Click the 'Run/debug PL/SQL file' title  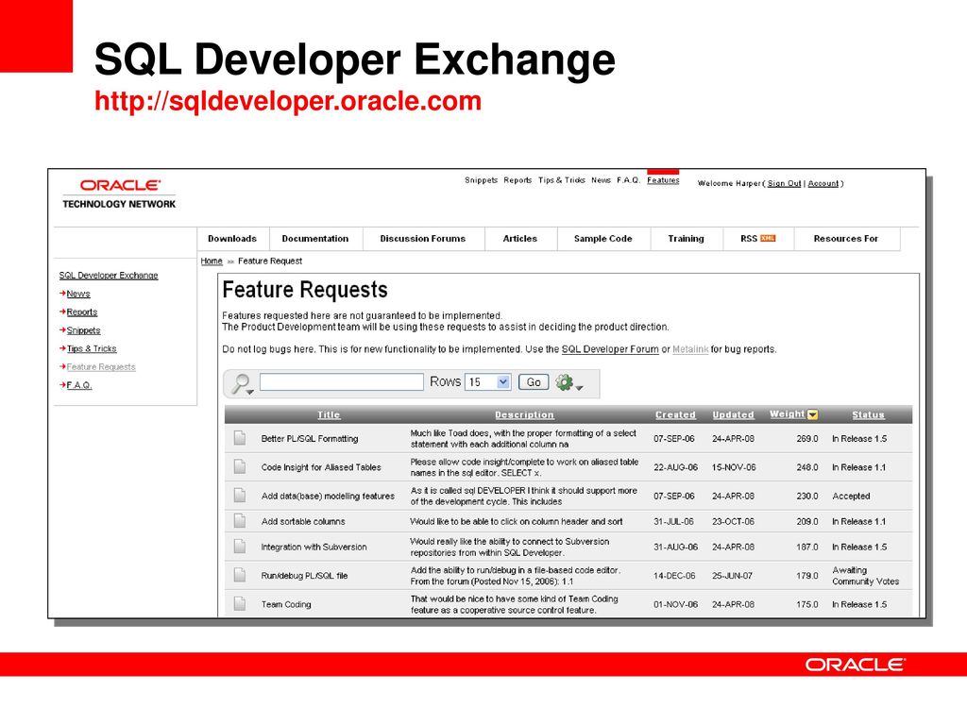[305, 576]
